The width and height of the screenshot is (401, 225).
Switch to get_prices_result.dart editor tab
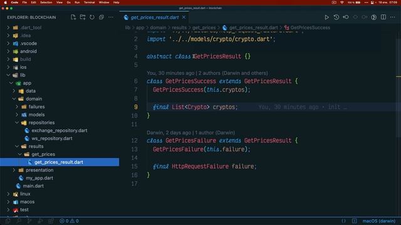point(155,17)
